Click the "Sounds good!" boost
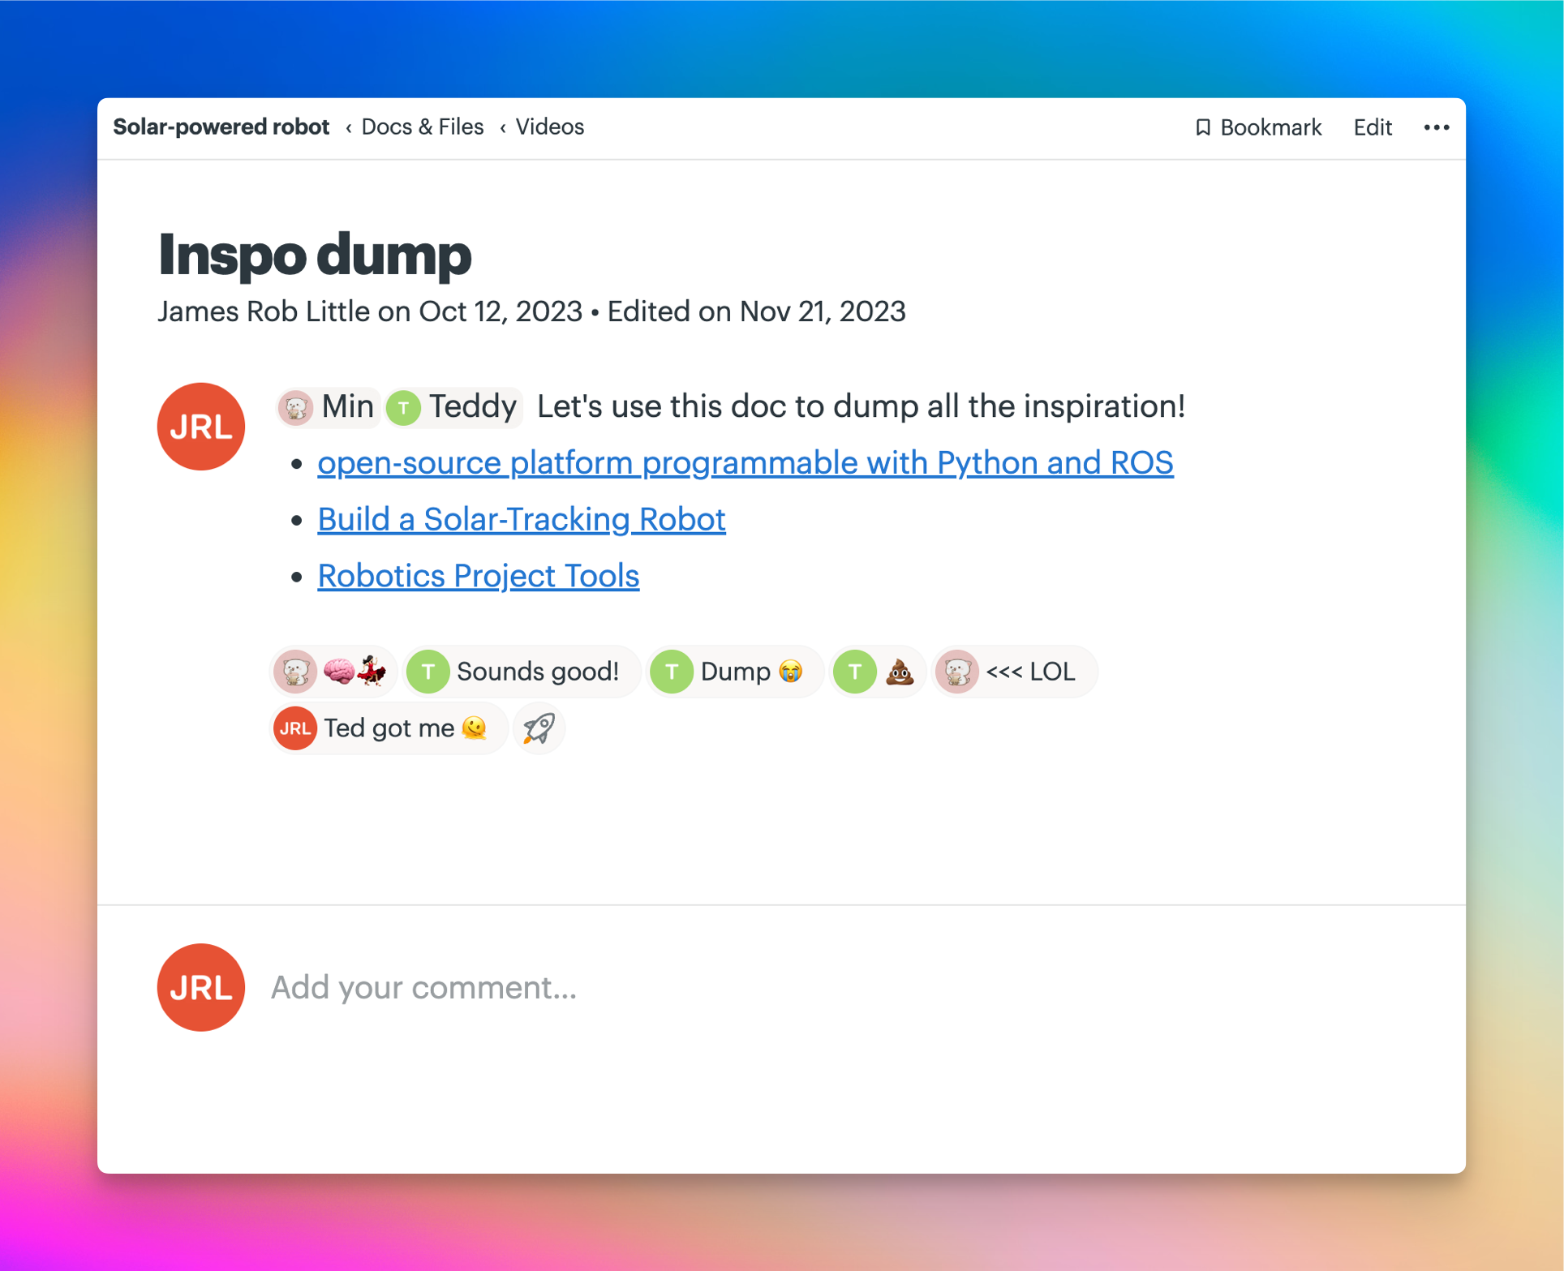The width and height of the screenshot is (1564, 1271). point(522,672)
